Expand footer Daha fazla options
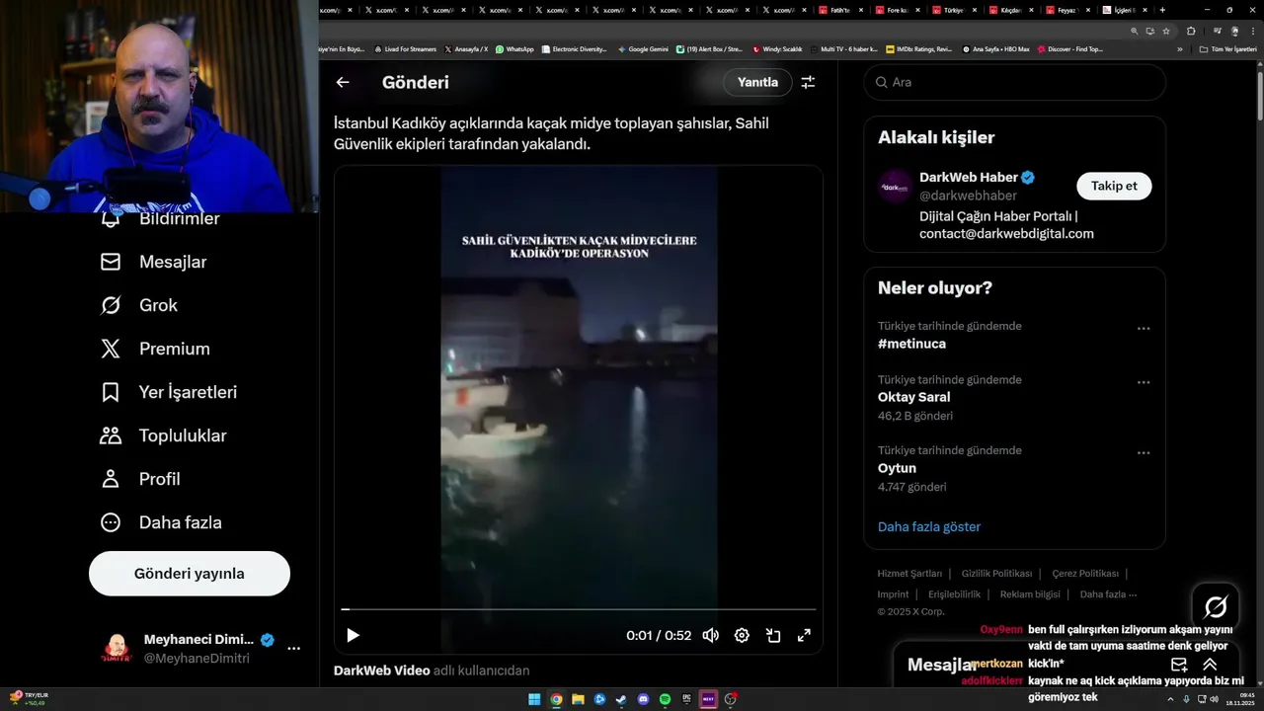 coord(1108,594)
